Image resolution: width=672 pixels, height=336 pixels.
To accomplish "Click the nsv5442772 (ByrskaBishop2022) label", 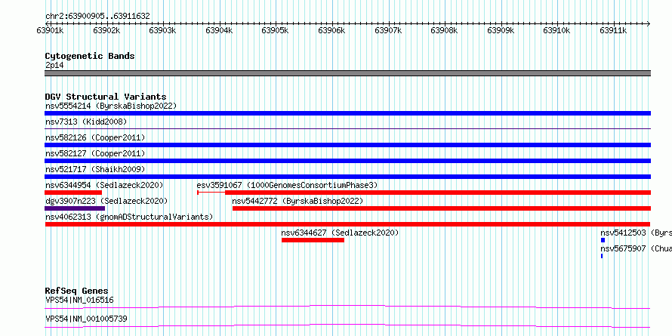I will (x=297, y=201).
